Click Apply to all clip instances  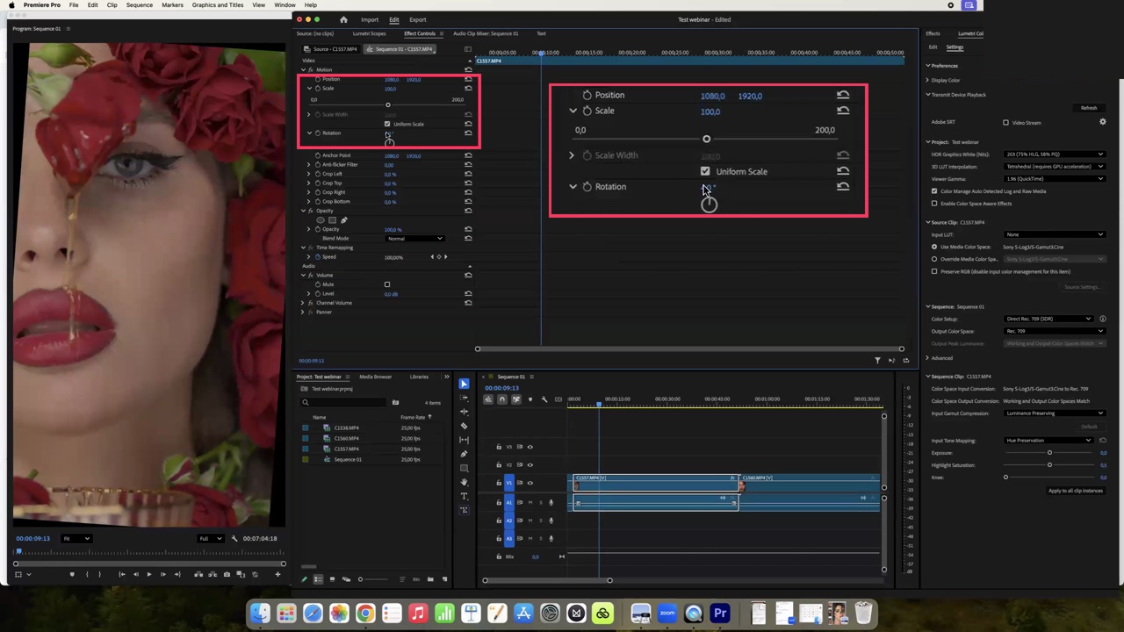coord(1076,491)
